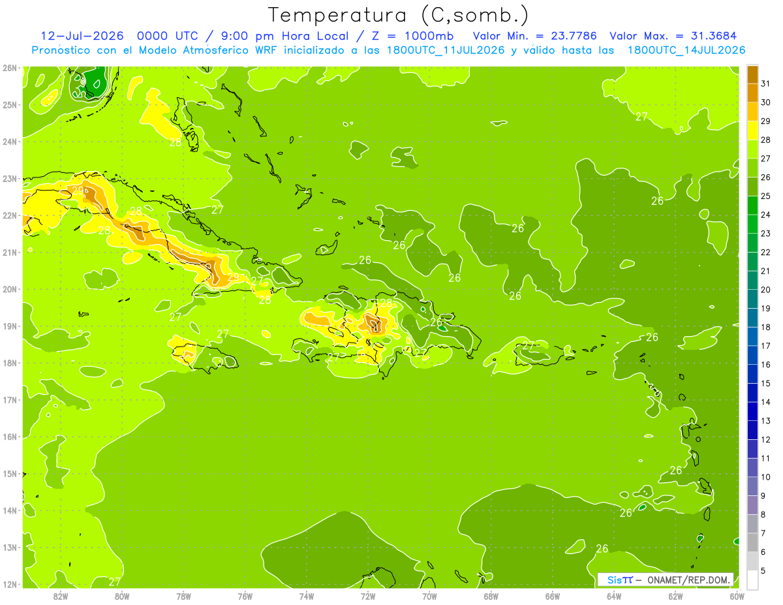The width and height of the screenshot is (783, 605).
Task: Click the purple color bar segment between 9 and 10
Action: click(x=752, y=486)
